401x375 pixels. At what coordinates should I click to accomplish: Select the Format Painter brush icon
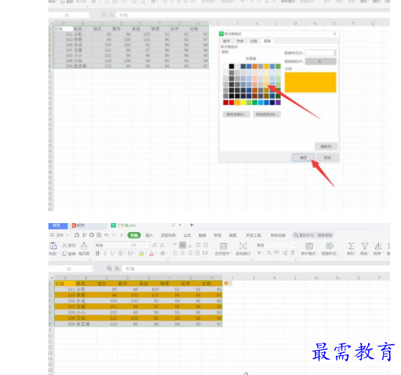[84, 246]
